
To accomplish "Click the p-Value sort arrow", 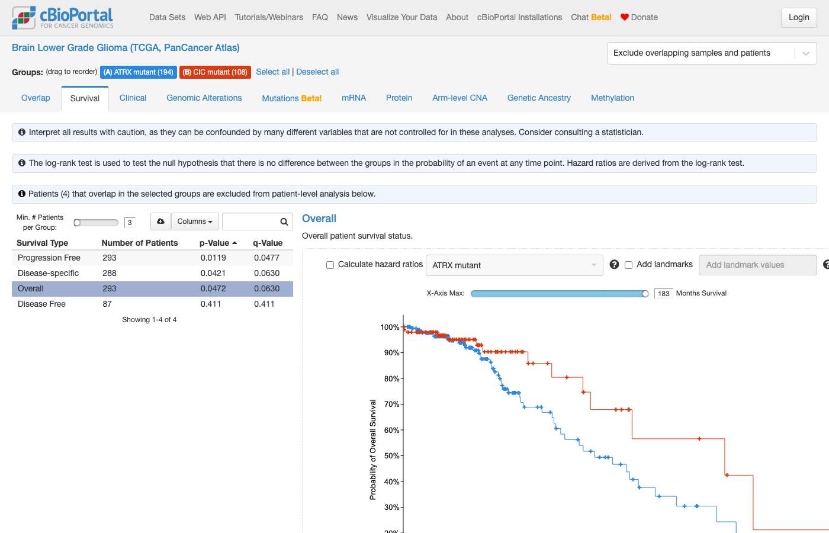I will (234, 243).
